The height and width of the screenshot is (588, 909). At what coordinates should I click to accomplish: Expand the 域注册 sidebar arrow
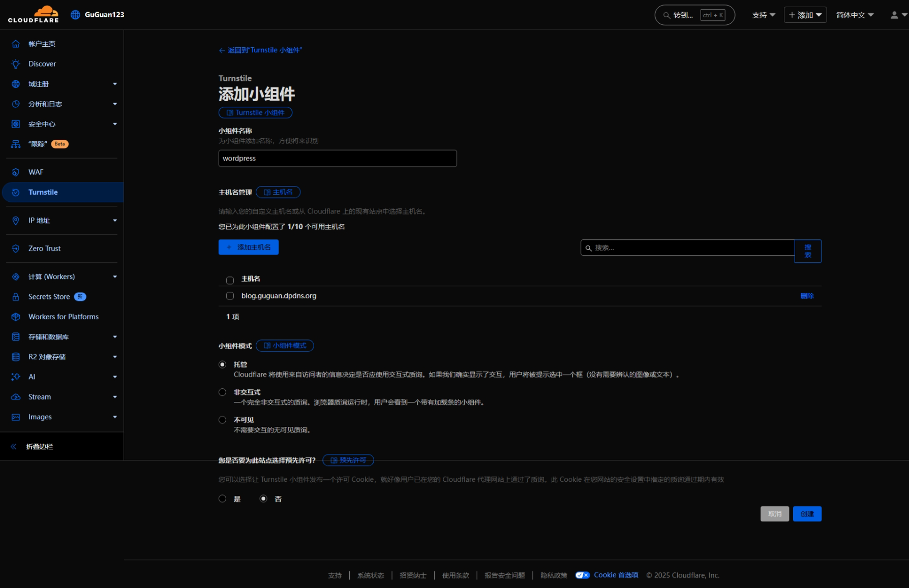click(x=115, y=84)
